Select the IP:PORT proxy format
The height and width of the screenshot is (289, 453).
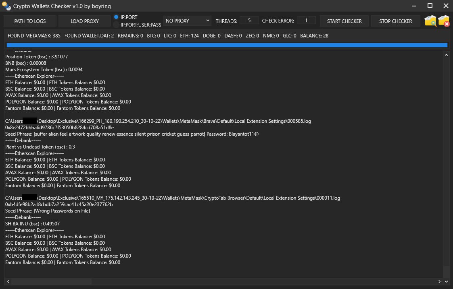(116, 17)
